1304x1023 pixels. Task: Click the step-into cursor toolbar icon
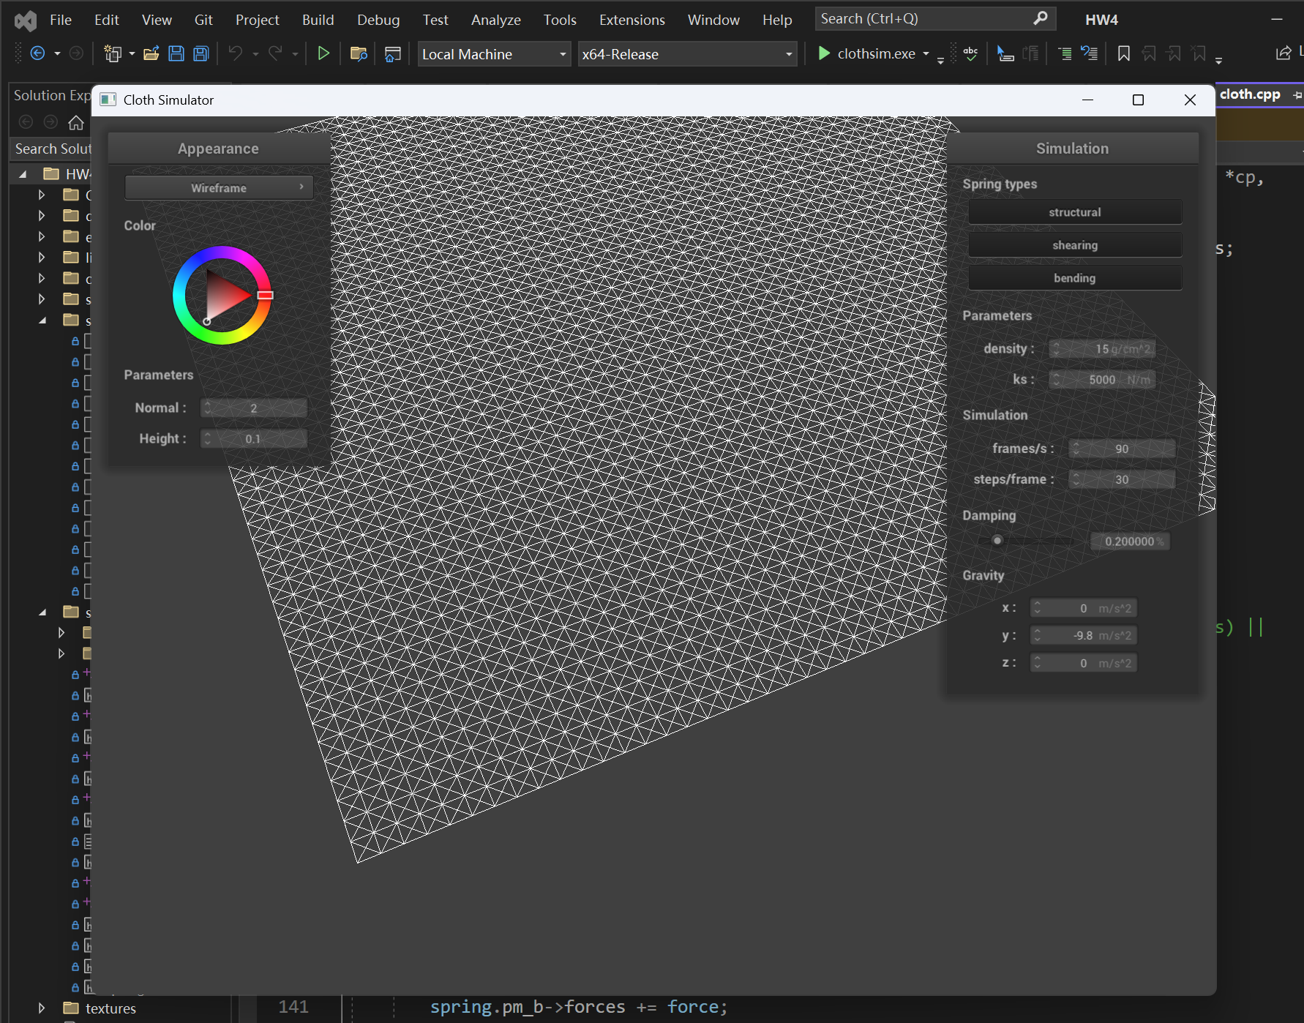coord(1005,53)
